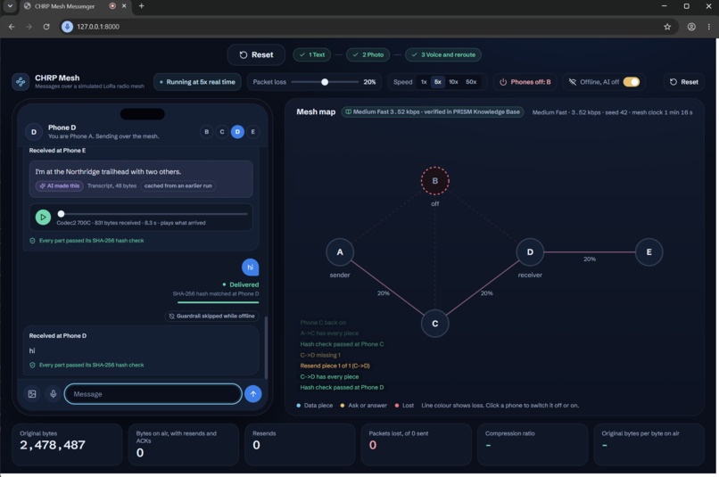This screenshot has height=477, width=719.
Task: Set speed to 1x
Action: (424, 82)
